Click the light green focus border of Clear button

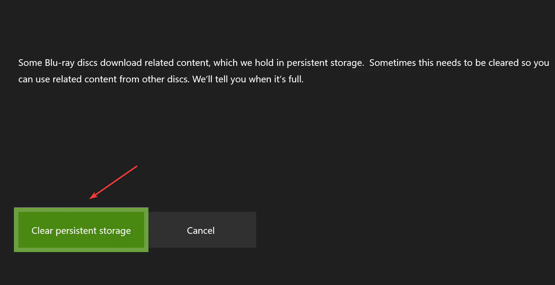coord(81,210)
